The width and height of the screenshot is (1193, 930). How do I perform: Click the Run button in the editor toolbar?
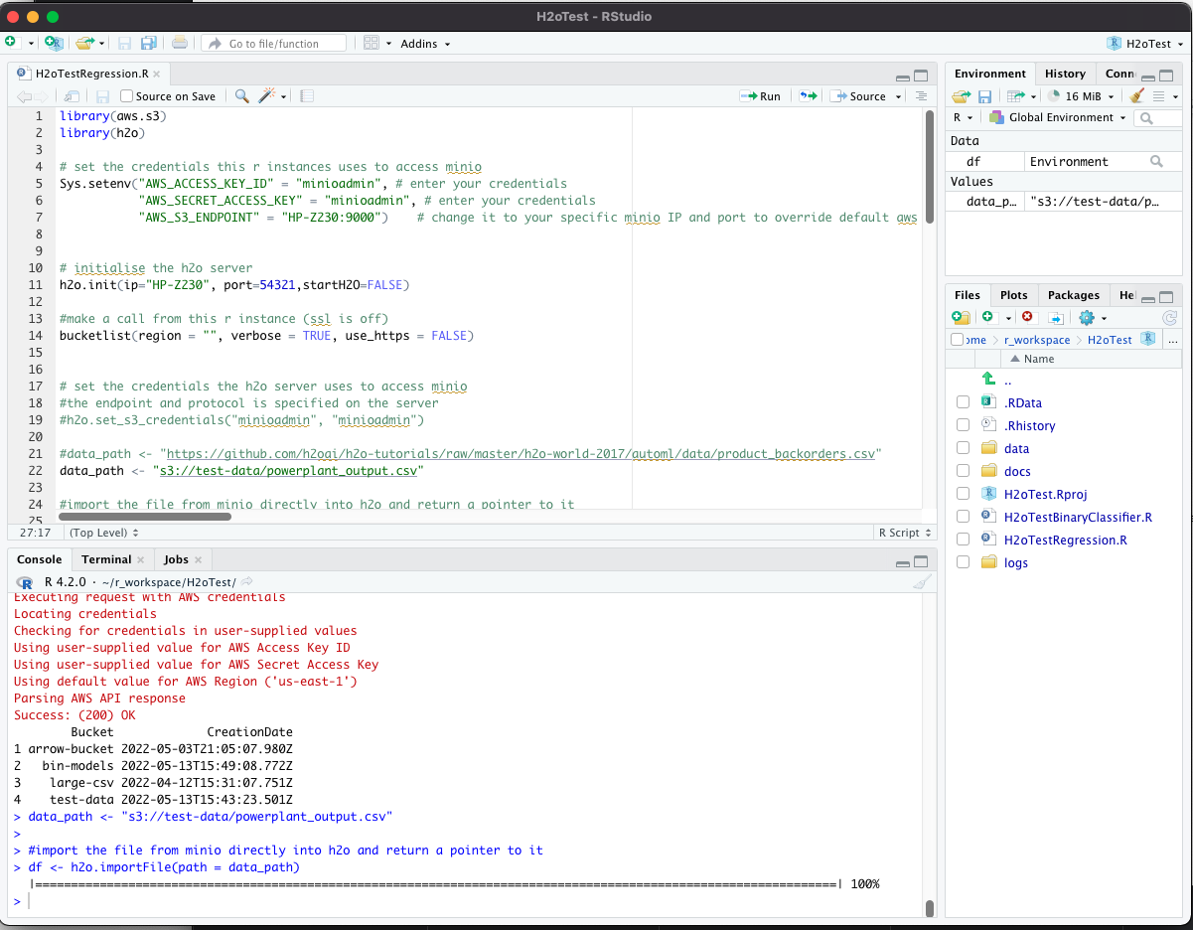pos(760,95)
